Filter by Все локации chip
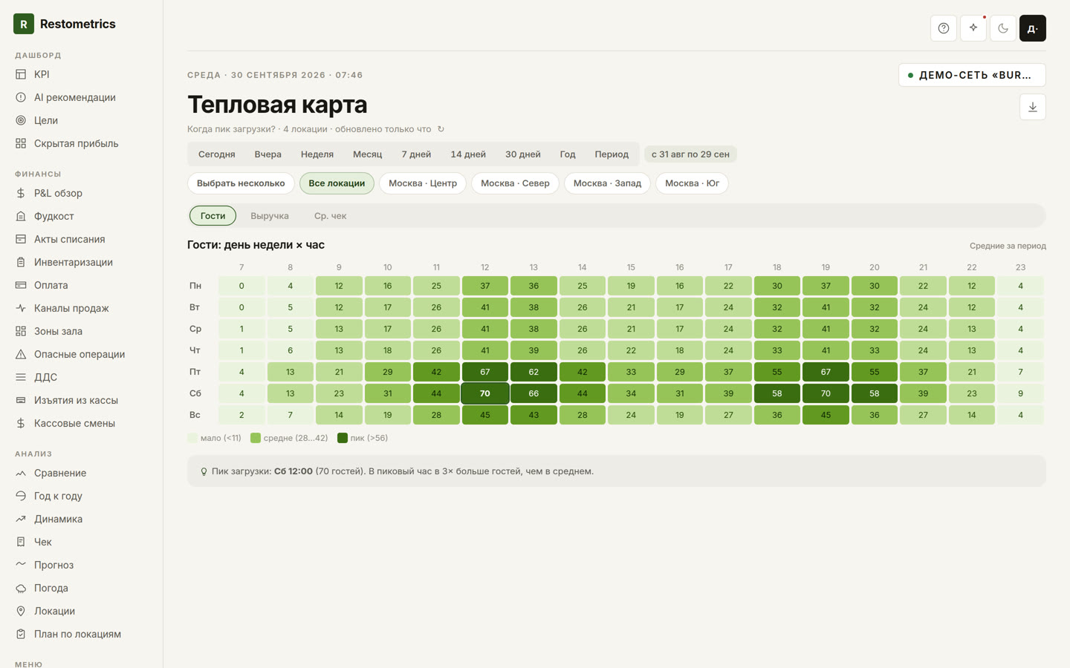Viewport: 1070px width, 668px height. (337, 183)
